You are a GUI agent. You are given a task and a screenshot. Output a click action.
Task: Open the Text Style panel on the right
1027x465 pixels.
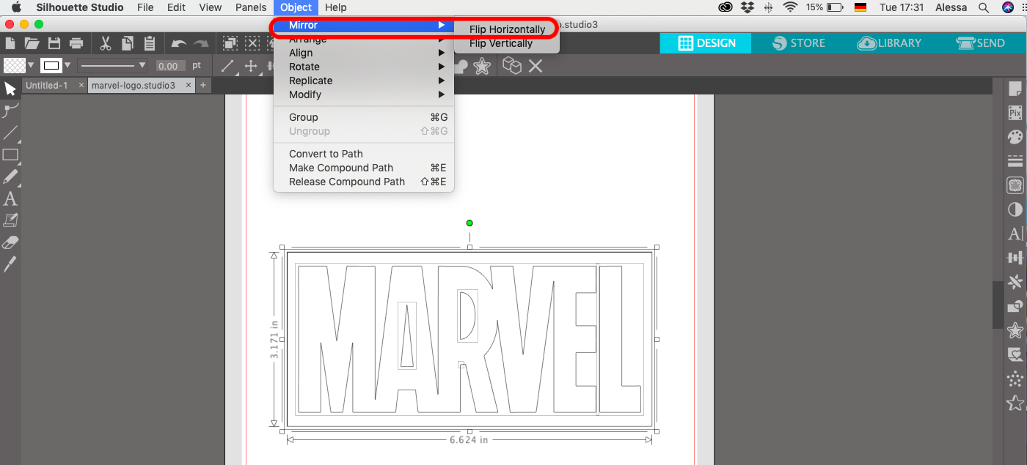click(1015, 234)
